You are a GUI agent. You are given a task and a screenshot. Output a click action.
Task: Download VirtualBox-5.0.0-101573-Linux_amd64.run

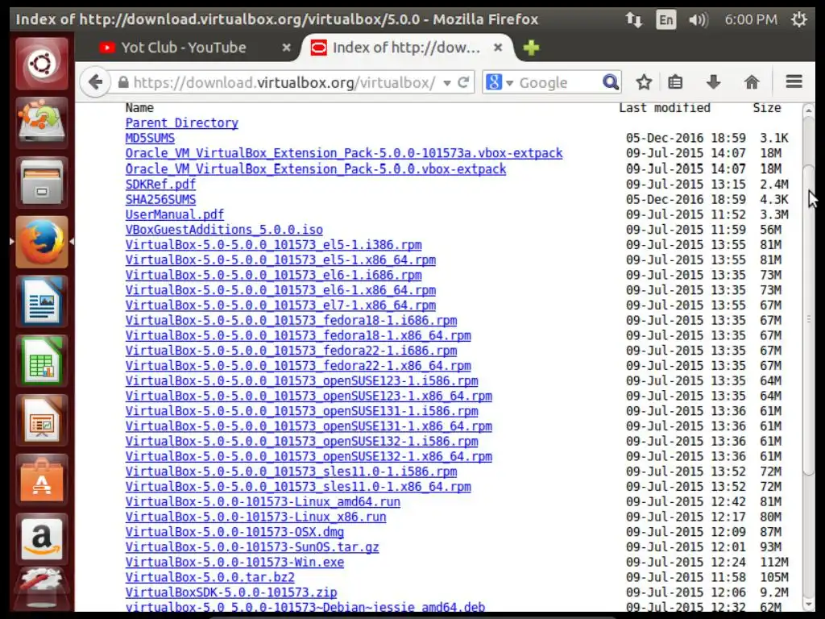(x=263, y=503)
